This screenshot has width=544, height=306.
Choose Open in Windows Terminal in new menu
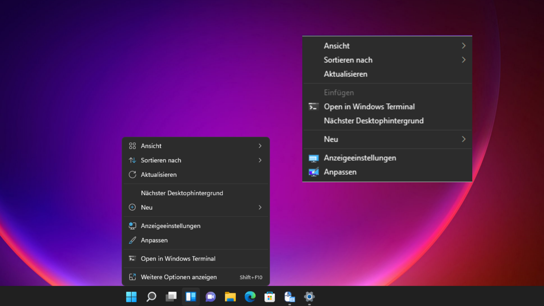click(196, 258)
